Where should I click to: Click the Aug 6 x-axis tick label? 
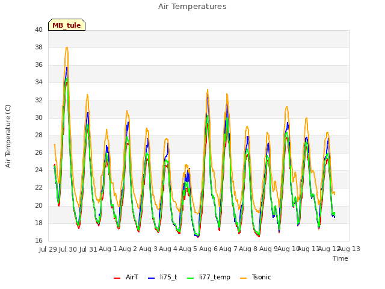pyautogui.click(x=209, y=249)
